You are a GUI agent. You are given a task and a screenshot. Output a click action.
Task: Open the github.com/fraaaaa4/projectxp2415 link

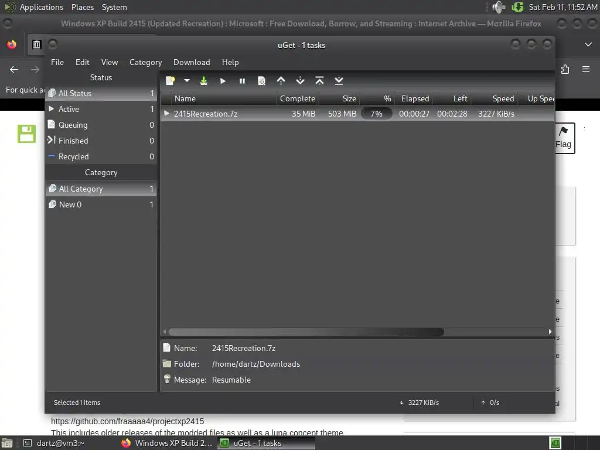point(127,421)
